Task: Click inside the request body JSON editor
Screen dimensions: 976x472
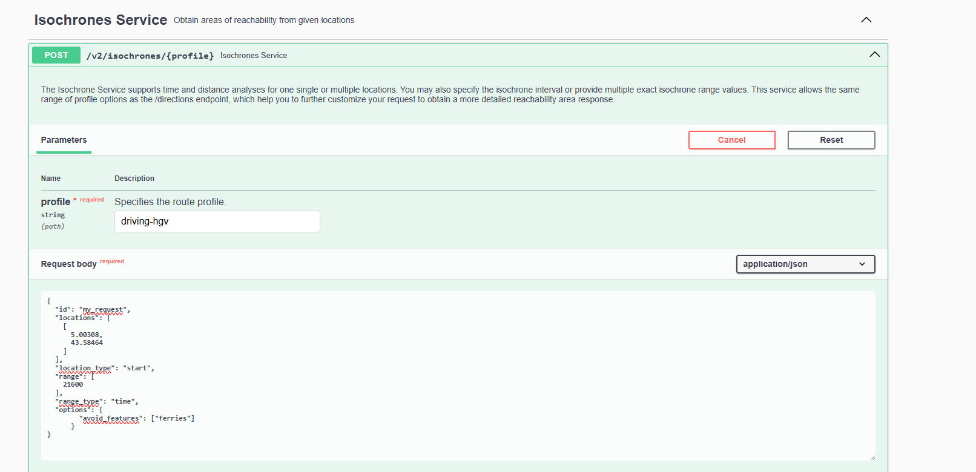Action: (484, 375)
